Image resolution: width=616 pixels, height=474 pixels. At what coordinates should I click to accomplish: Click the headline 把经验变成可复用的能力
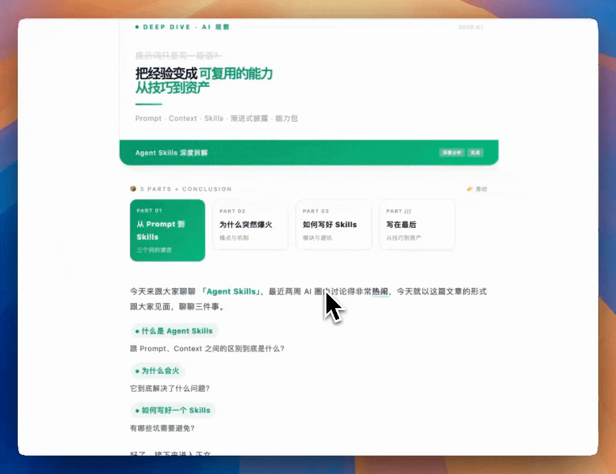204,74
